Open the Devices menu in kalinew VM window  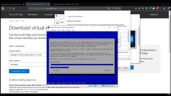(x=68, y=30)
